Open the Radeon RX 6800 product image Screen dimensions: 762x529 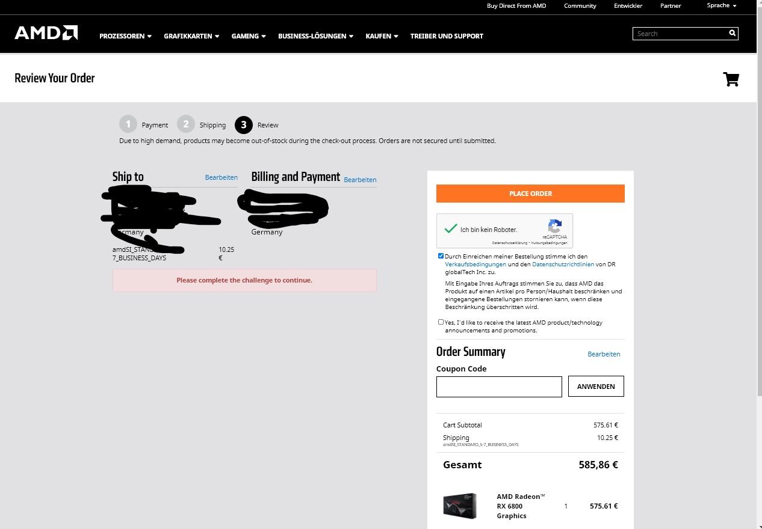click(460, 506)
